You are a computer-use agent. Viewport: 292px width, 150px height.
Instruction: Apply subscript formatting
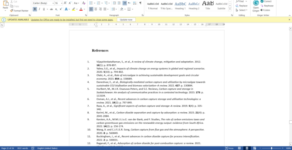pyautogui.click(x=56, y=9)
